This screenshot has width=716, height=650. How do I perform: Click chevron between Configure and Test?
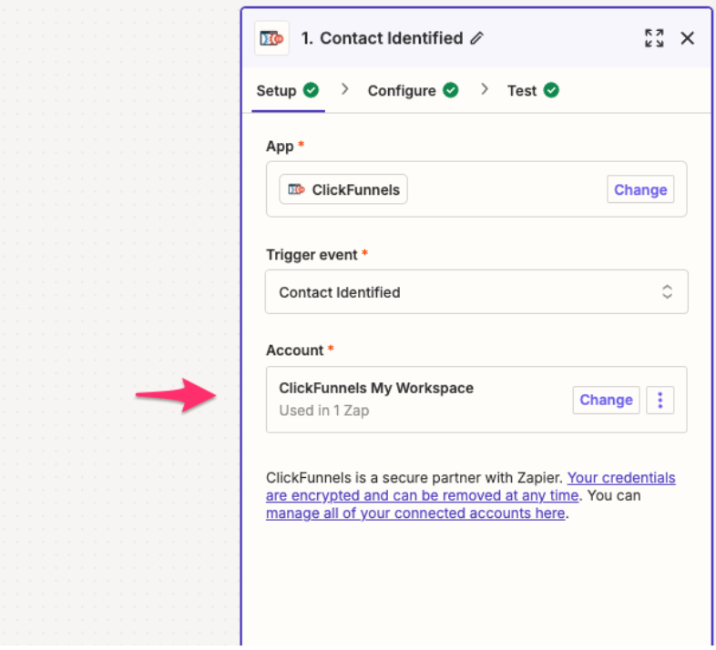(485, 89)
